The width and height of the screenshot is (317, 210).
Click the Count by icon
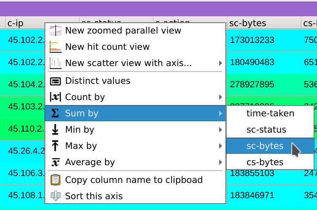(x=56, y=97)
